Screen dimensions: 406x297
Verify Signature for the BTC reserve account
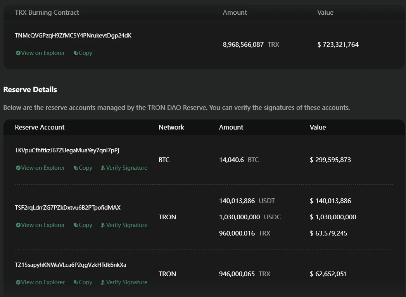coord(124,168)
